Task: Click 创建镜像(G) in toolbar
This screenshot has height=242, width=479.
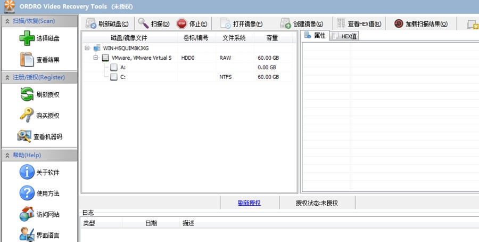Action: [x=302, y=24]
